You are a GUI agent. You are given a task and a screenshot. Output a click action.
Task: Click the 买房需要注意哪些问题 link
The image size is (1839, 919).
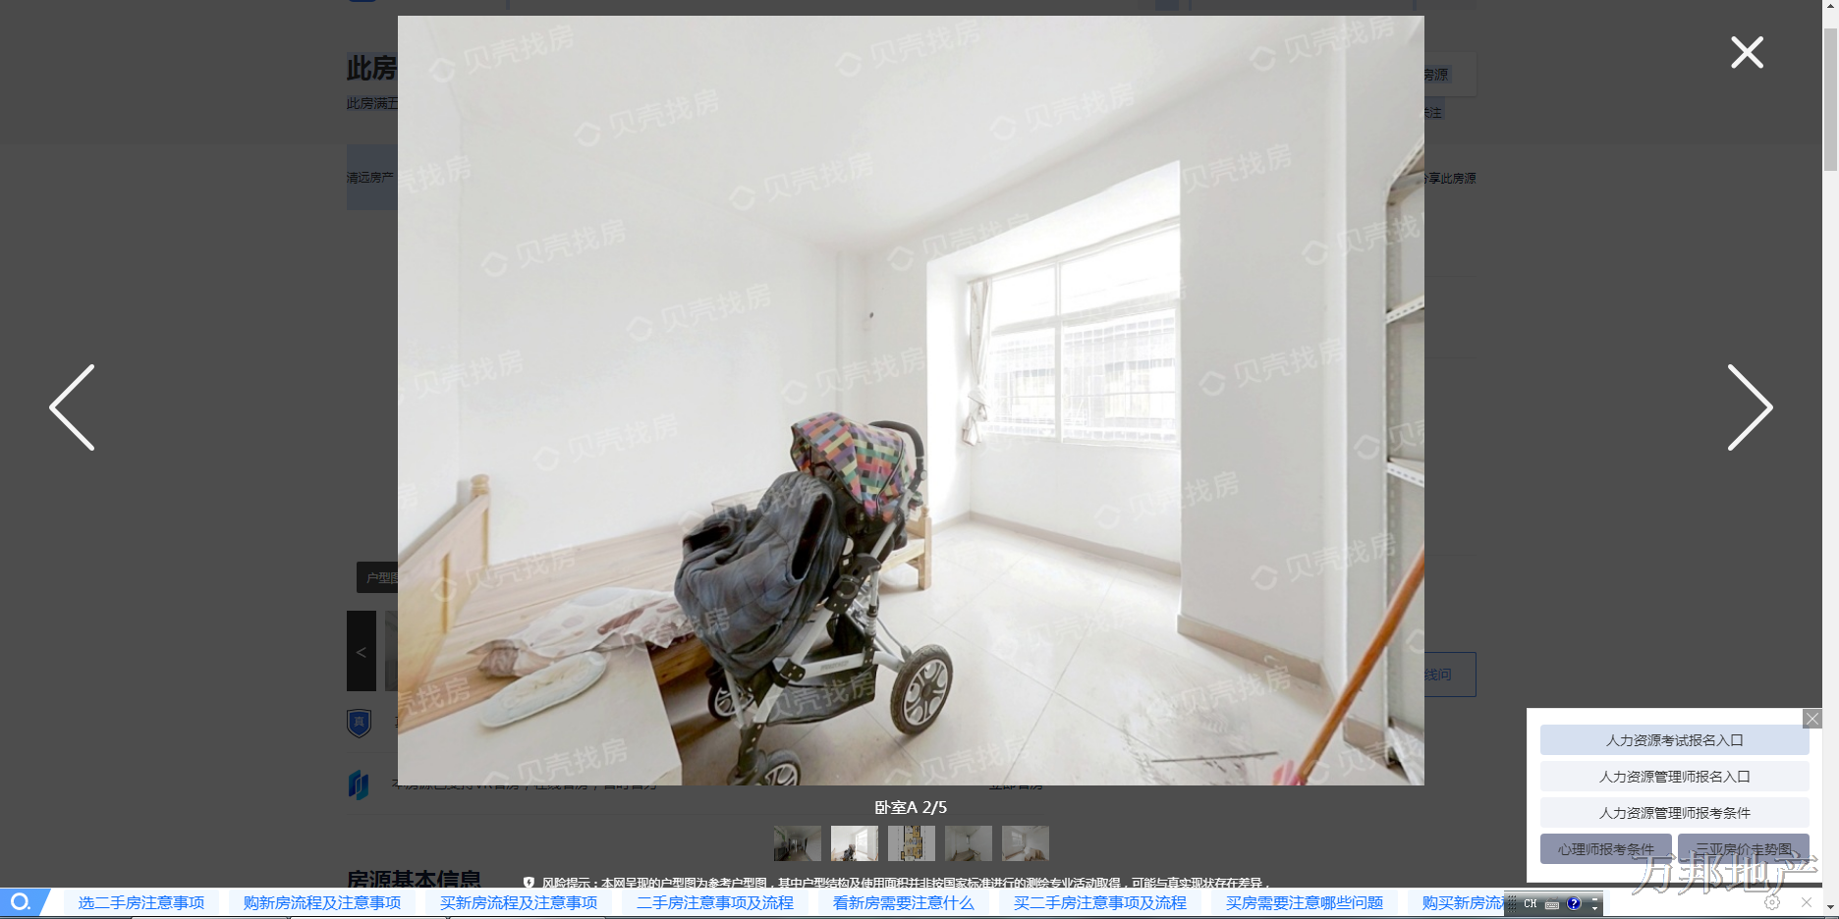[x=1304, y=902]
